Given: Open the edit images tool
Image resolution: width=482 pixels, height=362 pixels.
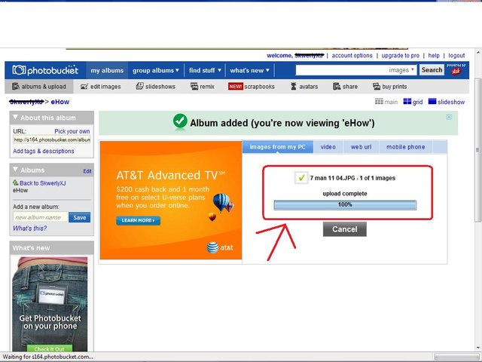Looking at the screenshot, I should click(100, 87).
